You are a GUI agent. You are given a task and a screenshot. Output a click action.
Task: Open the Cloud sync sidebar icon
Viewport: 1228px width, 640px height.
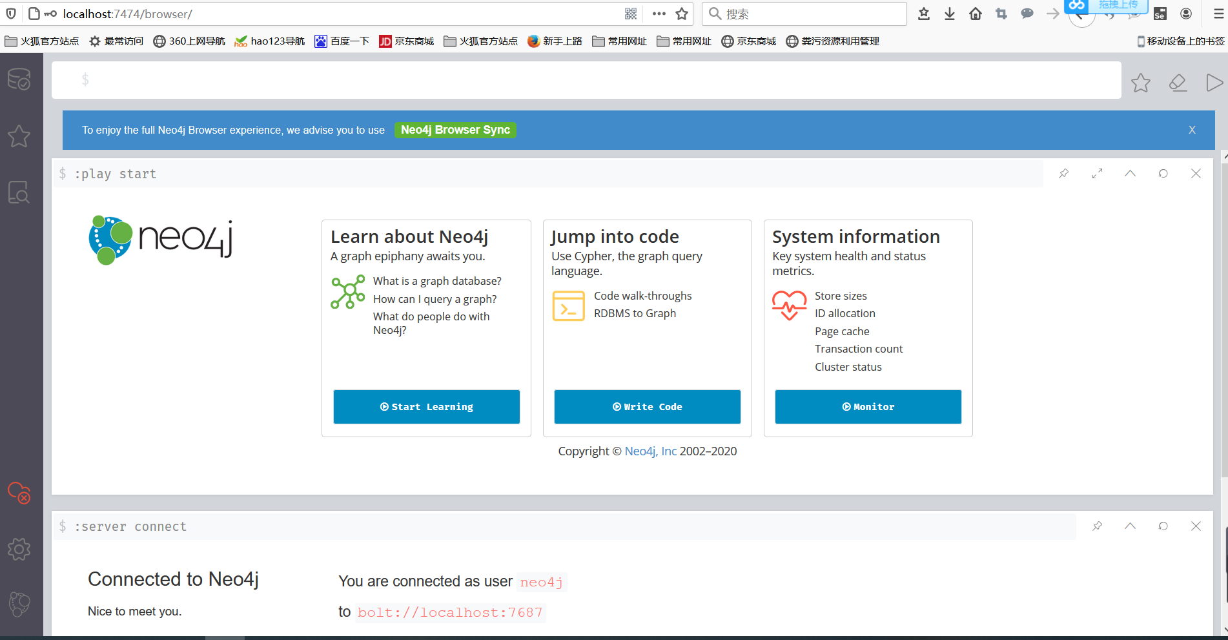[x=19, y=493]
